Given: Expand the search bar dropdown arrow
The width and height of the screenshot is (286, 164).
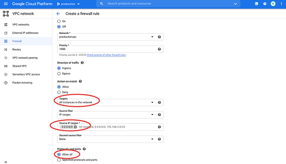Looking at the screenshot, I should [236, 4].
